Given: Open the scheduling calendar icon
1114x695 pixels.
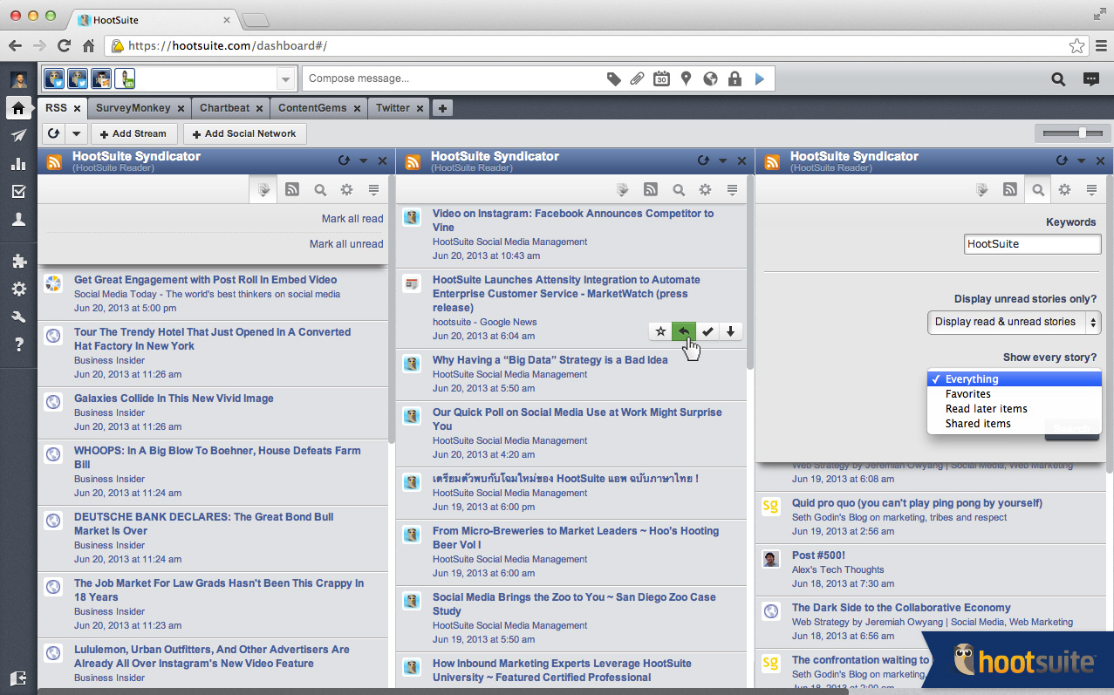Looking at the screenshot, I should pos(662,78).
